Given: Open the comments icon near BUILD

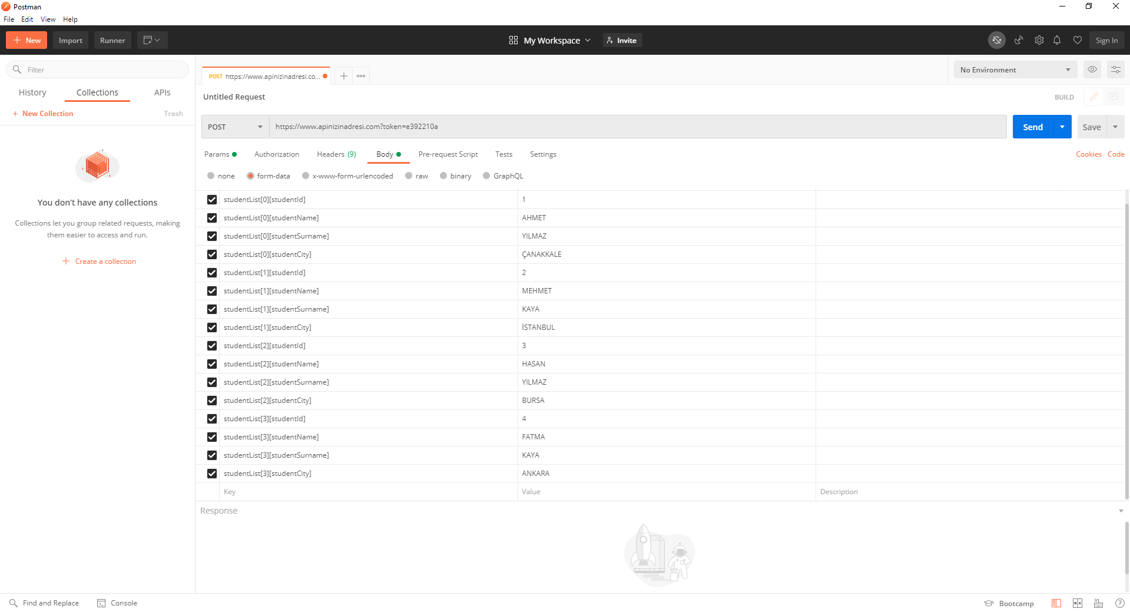Looking at the screenshot, I should pos(1114,97).
